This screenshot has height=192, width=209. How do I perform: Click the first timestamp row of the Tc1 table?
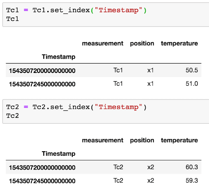click(x=104, y=71)
